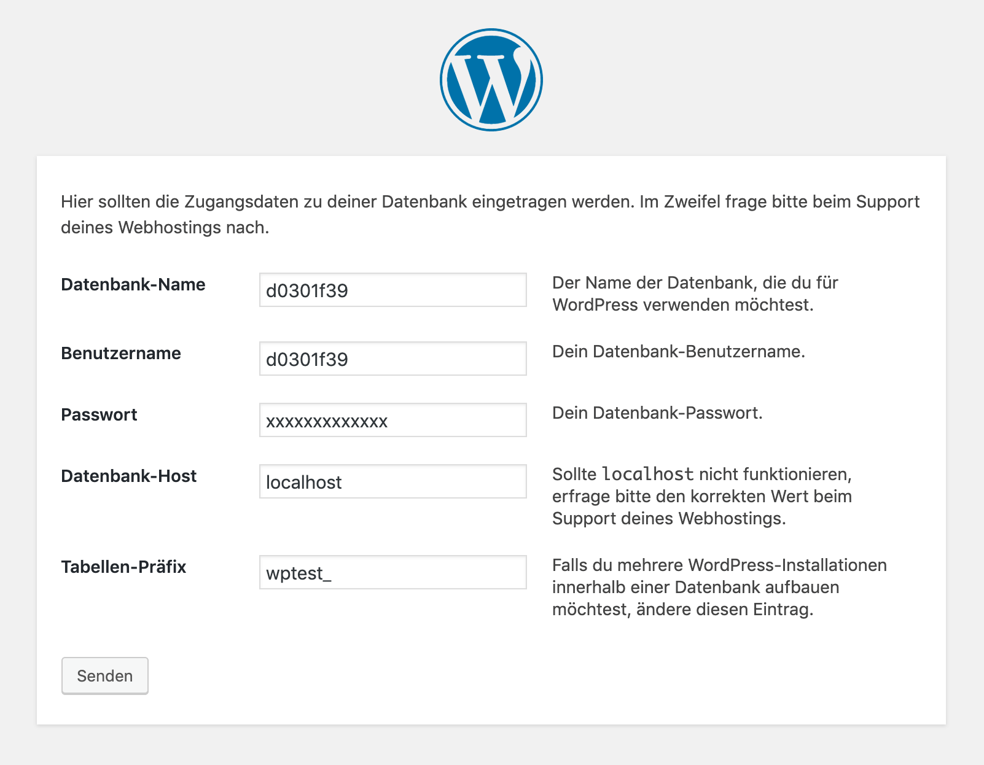Image resolution: width=984 pixels, height=765 pixels.
Task: Click the Tabellen-Präfix label
Action: click(x=123, y=567)
